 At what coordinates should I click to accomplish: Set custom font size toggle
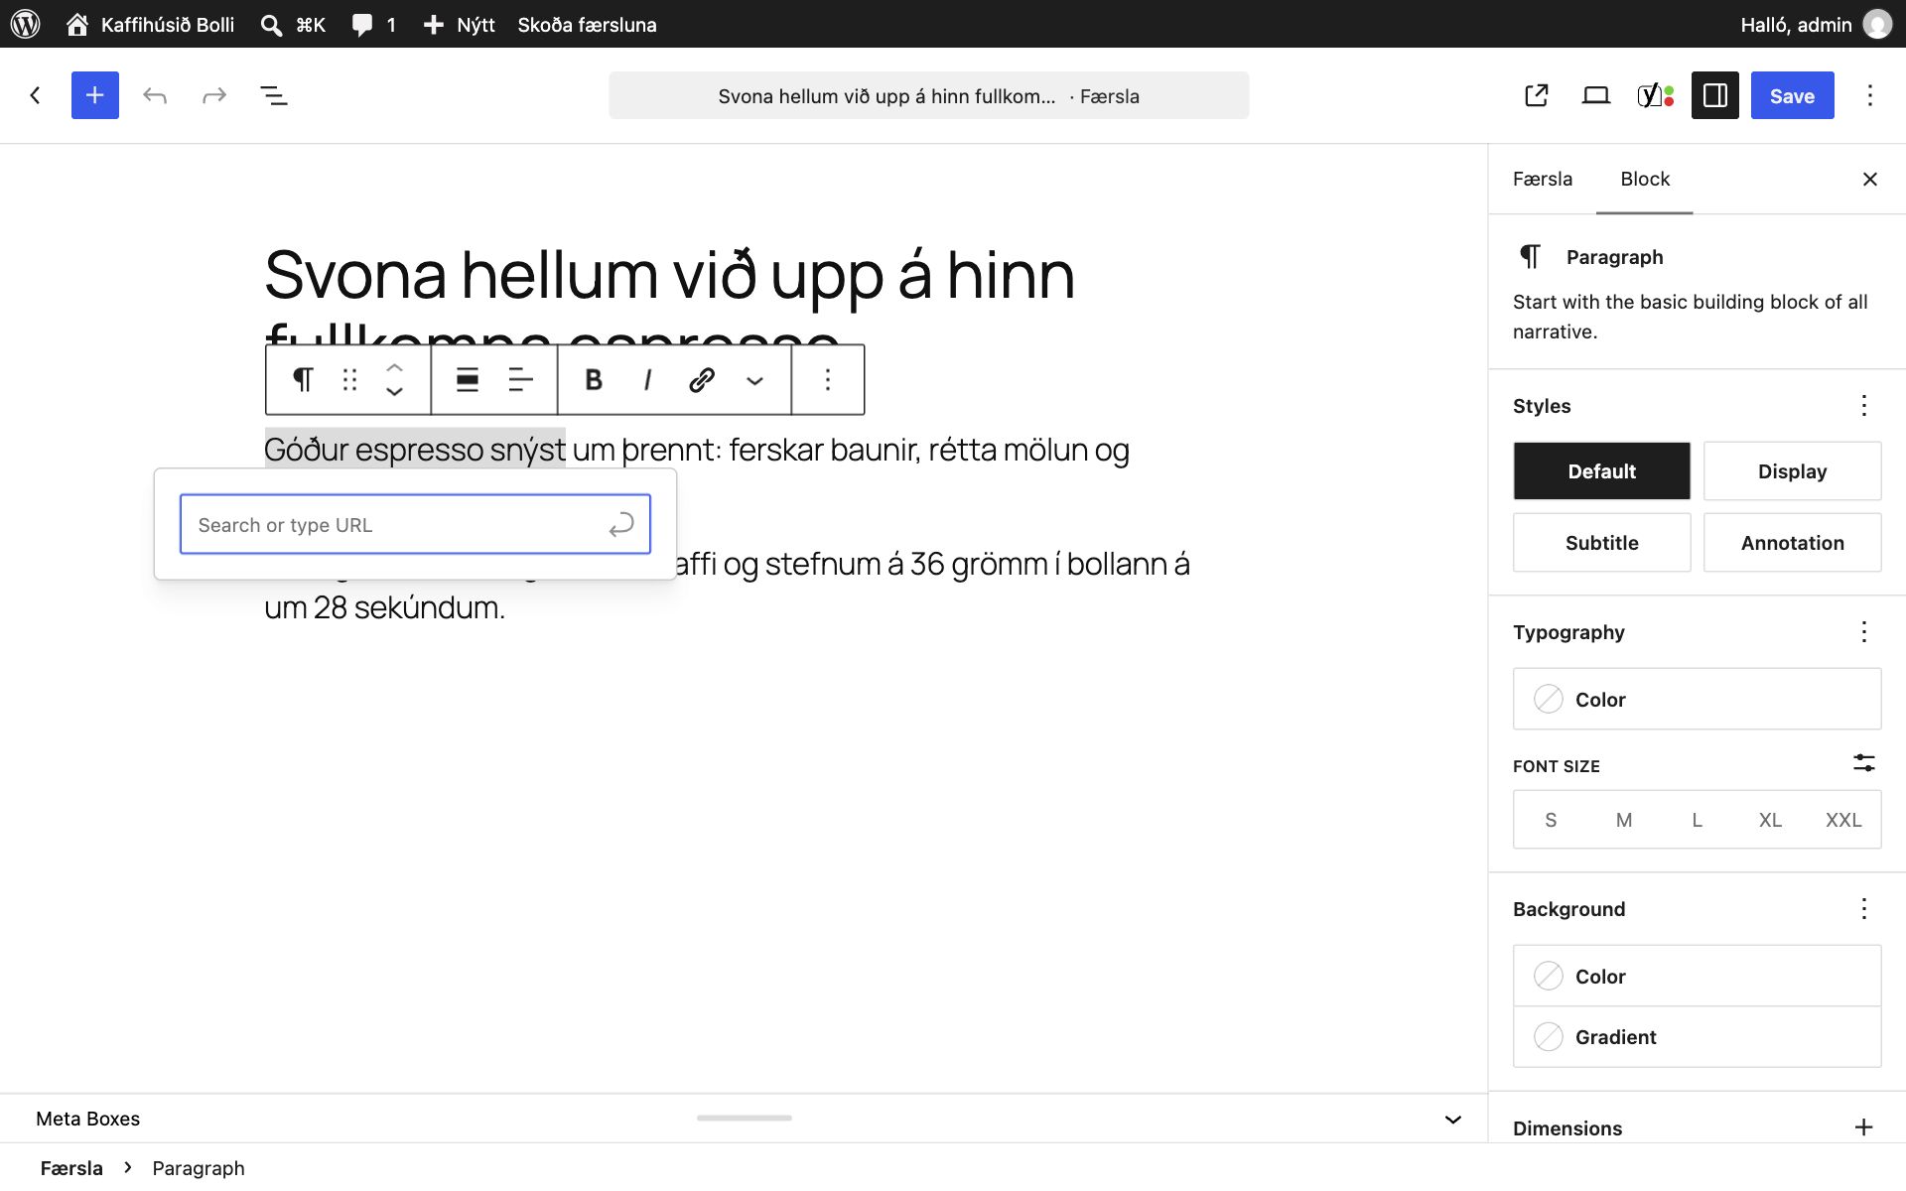[x=1864, y=763]
